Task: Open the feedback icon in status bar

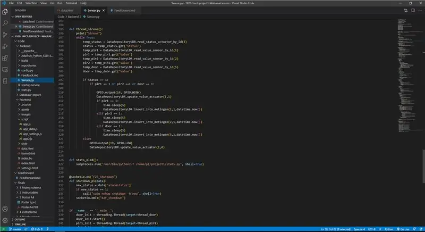Action: point(414,229)
